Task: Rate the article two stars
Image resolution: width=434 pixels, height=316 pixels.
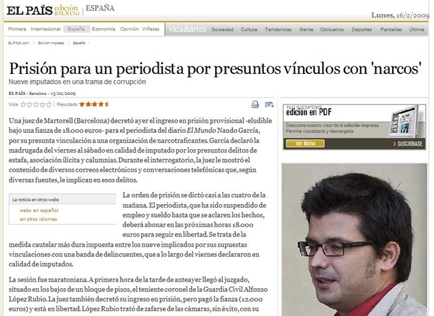Action: pyautogui.click(x=30, y=104)
